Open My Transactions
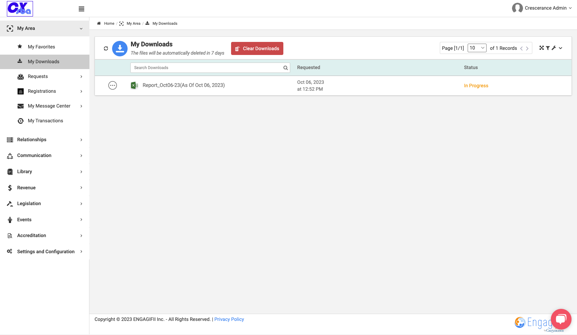The width and height of the screenshot is (577, 335). point(45,121)
